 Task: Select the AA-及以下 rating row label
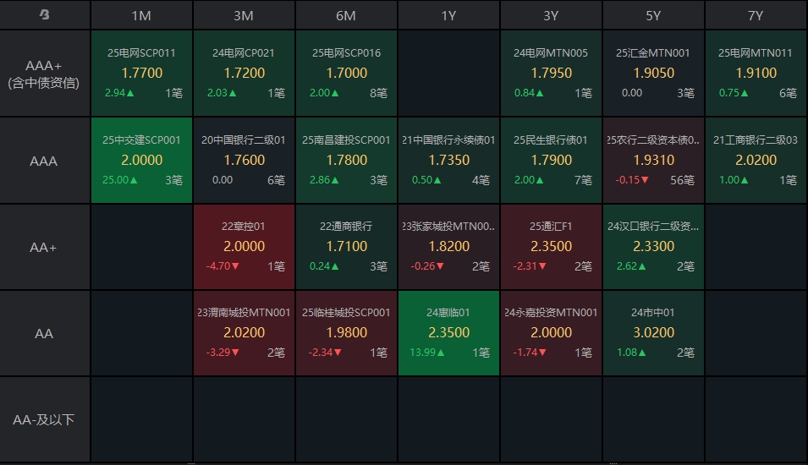[x=45, y=419]
